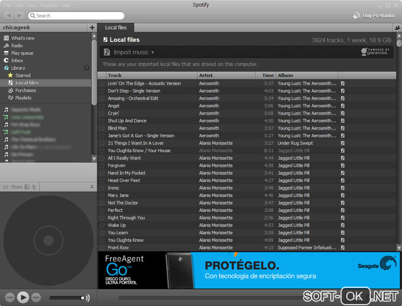Open the File menu
Image resolution: width=402 pixels, height=306 pixels.
[x=8, y=6]
